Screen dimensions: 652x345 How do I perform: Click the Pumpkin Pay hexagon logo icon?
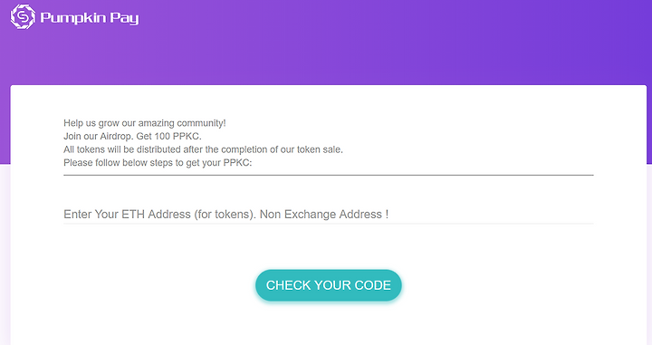23,17
